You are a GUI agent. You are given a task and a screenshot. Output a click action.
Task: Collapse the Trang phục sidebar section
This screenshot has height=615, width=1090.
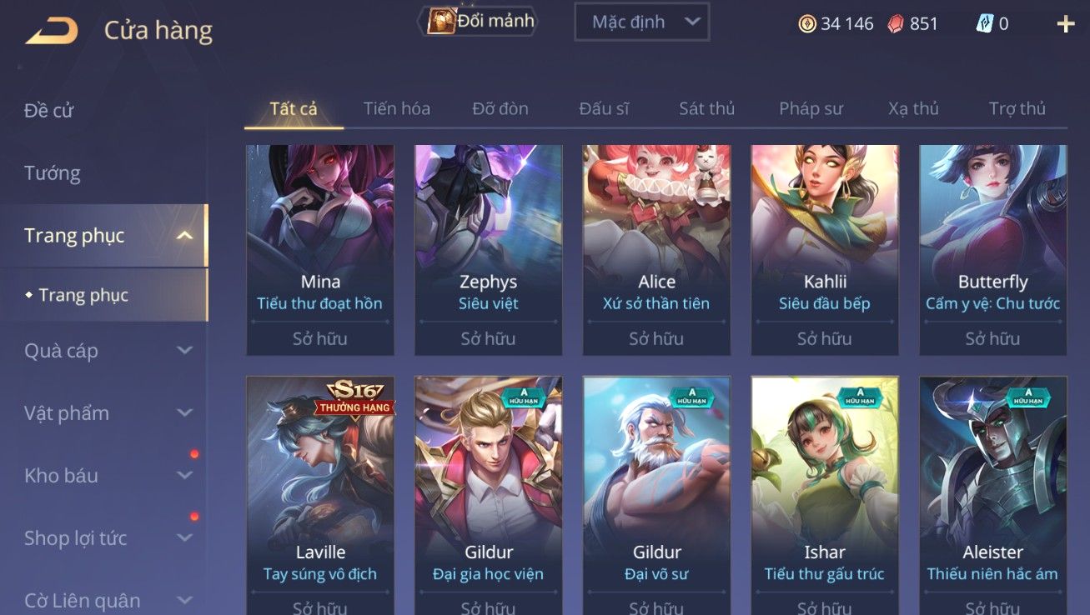[x=185, y=236]
